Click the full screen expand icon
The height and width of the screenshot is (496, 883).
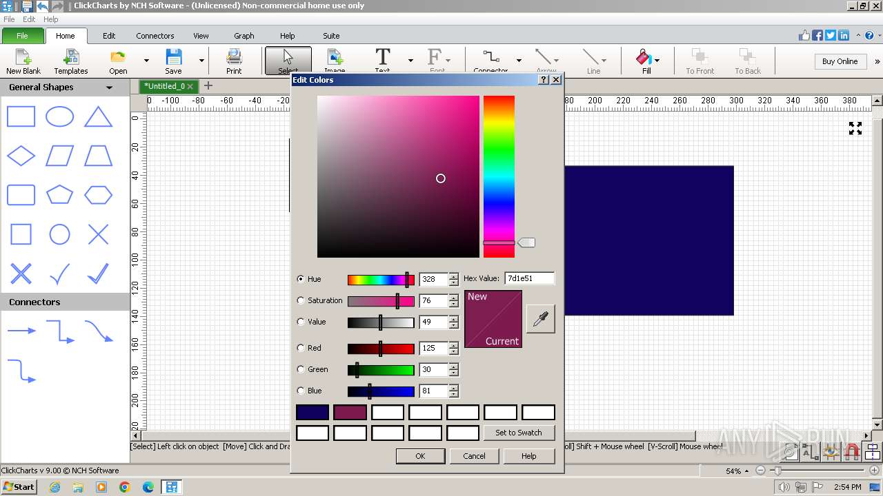point(855,128)
